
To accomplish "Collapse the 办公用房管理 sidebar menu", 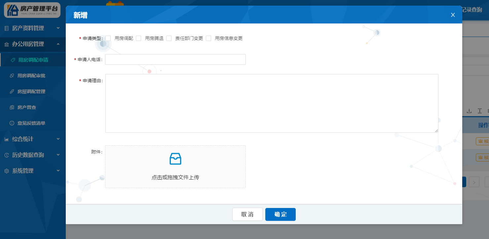I will pyautogui.click(x=33, y=44).
